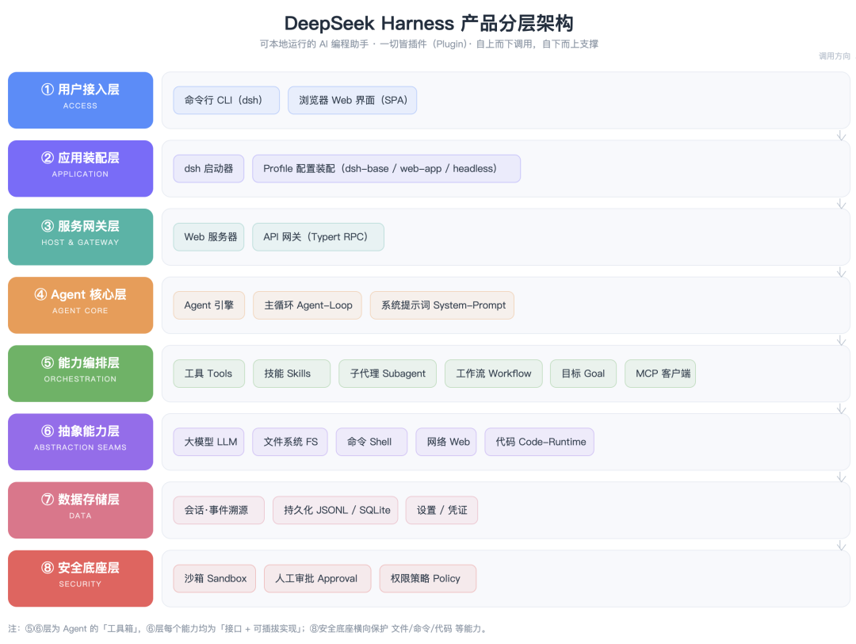The width and height of the screenshot is (856, 644).
Task: Click the 系统提示词 System-Prompt chip
Action: point(442,305)
